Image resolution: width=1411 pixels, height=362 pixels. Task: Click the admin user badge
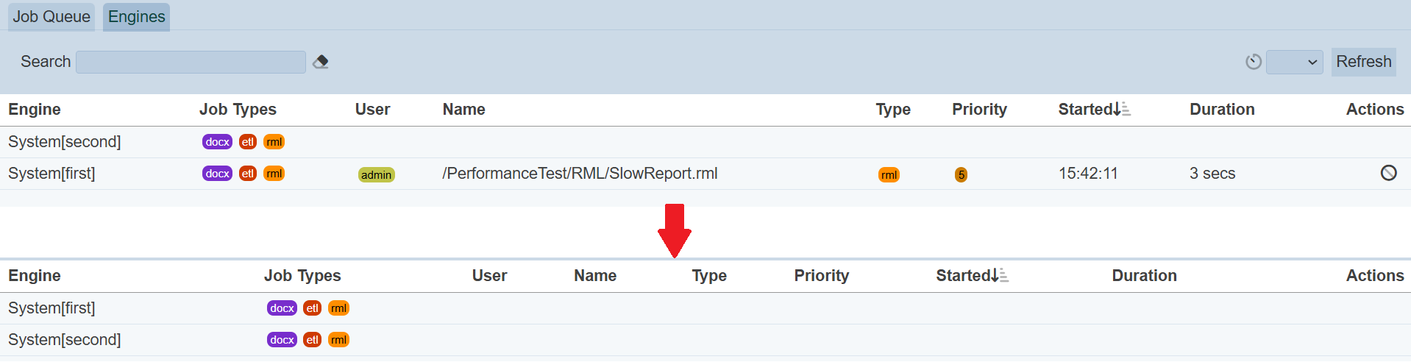pyautogui.click(x=376, y=174)
